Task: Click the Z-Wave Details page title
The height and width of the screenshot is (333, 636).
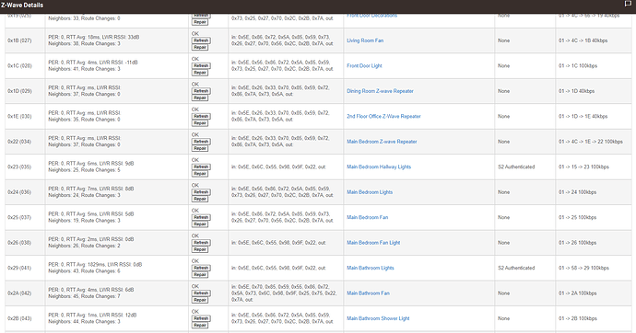Action: pyautogui.click(x=22, y=6)
